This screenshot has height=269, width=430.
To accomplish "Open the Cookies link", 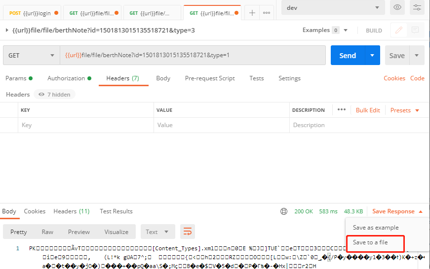I will (x=394, y=78).
